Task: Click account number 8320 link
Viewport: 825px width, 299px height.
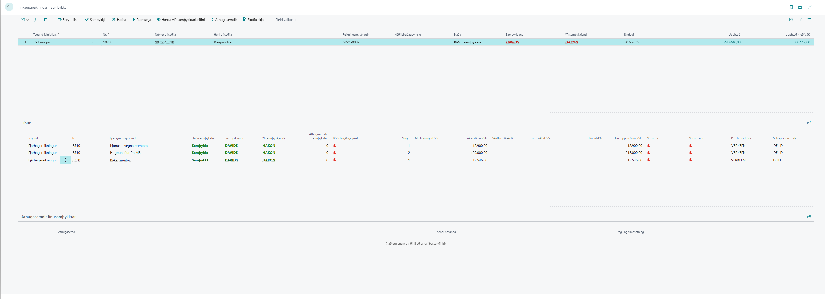Action: click(x=76, y=160)
